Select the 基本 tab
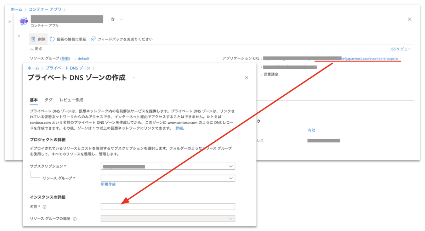This screenshot has width=425, height=231. (x=34, y=100)
